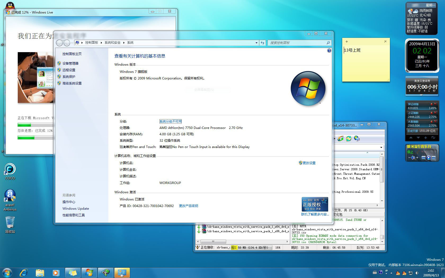Delete the sticky note with X
The image size is (445, 278).
(385, 42)
